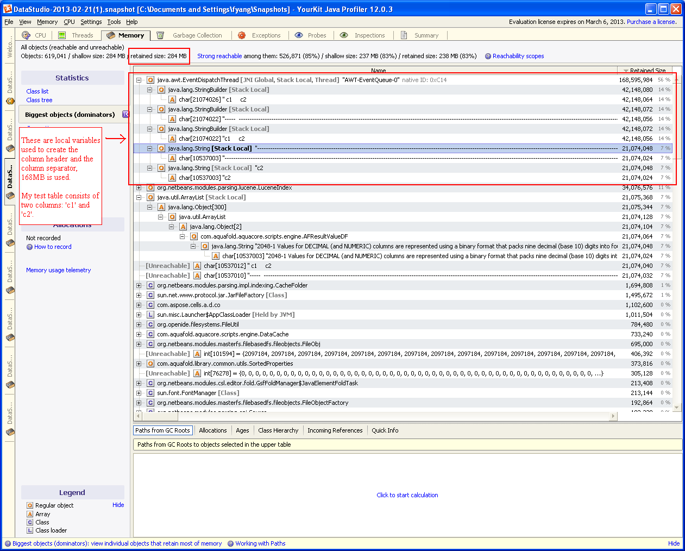Click the int[101594] unreachable array icon
This screenshot has height=551, width=685.
(x=197, y=354)
